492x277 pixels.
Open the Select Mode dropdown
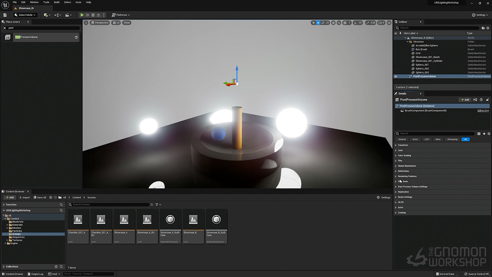tap(25, 15)
